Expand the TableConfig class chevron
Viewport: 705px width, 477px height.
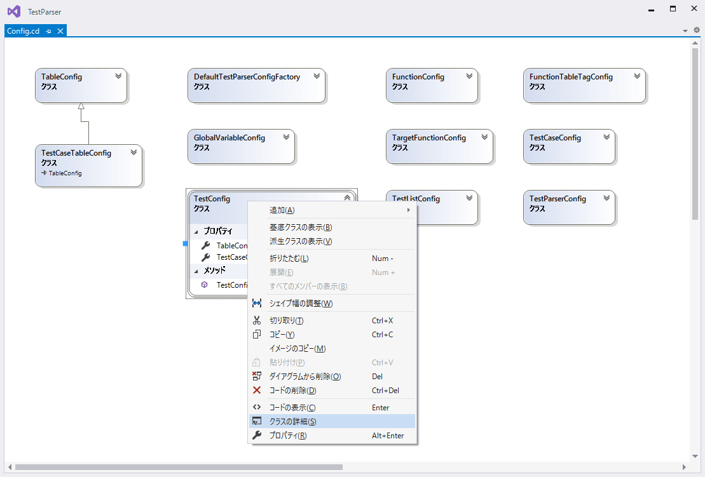click(118, 74)
